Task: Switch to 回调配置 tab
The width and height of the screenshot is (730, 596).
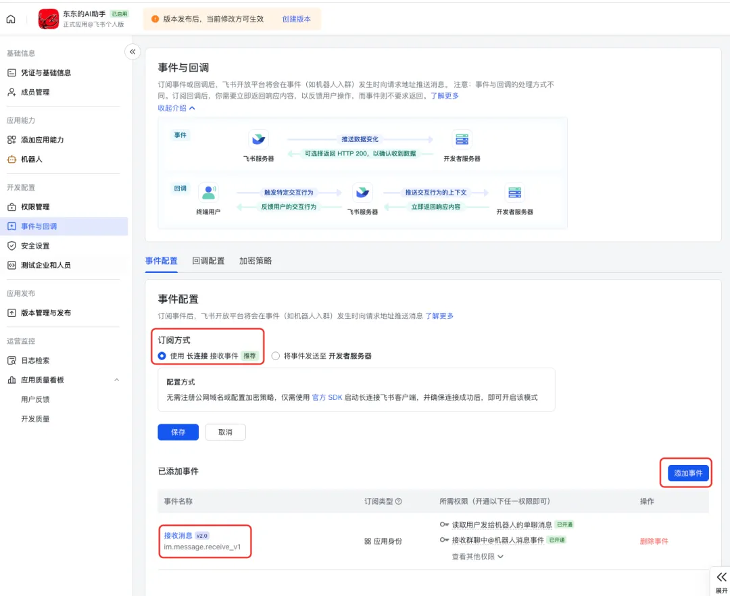Action: click(x=208, y=261)
